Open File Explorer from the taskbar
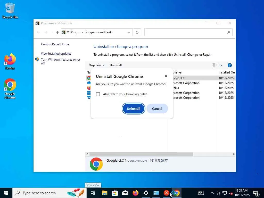The image size is (264, 198). pyautogui.click(x=105, y=193)
